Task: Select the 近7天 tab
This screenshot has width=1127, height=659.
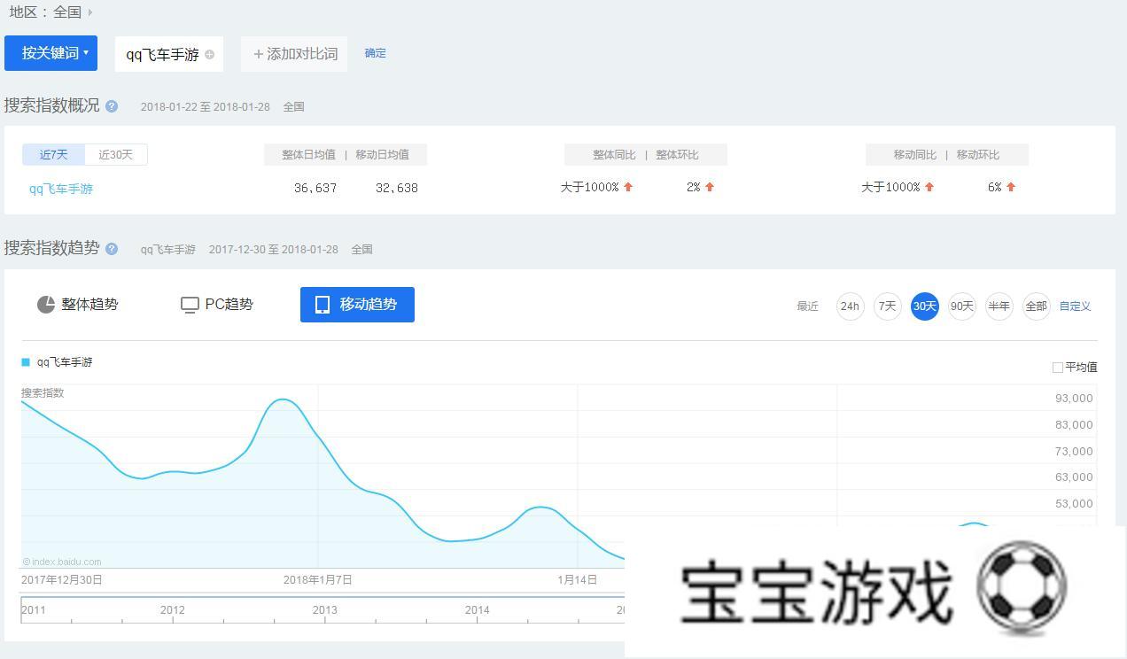Action: (53, 155)
